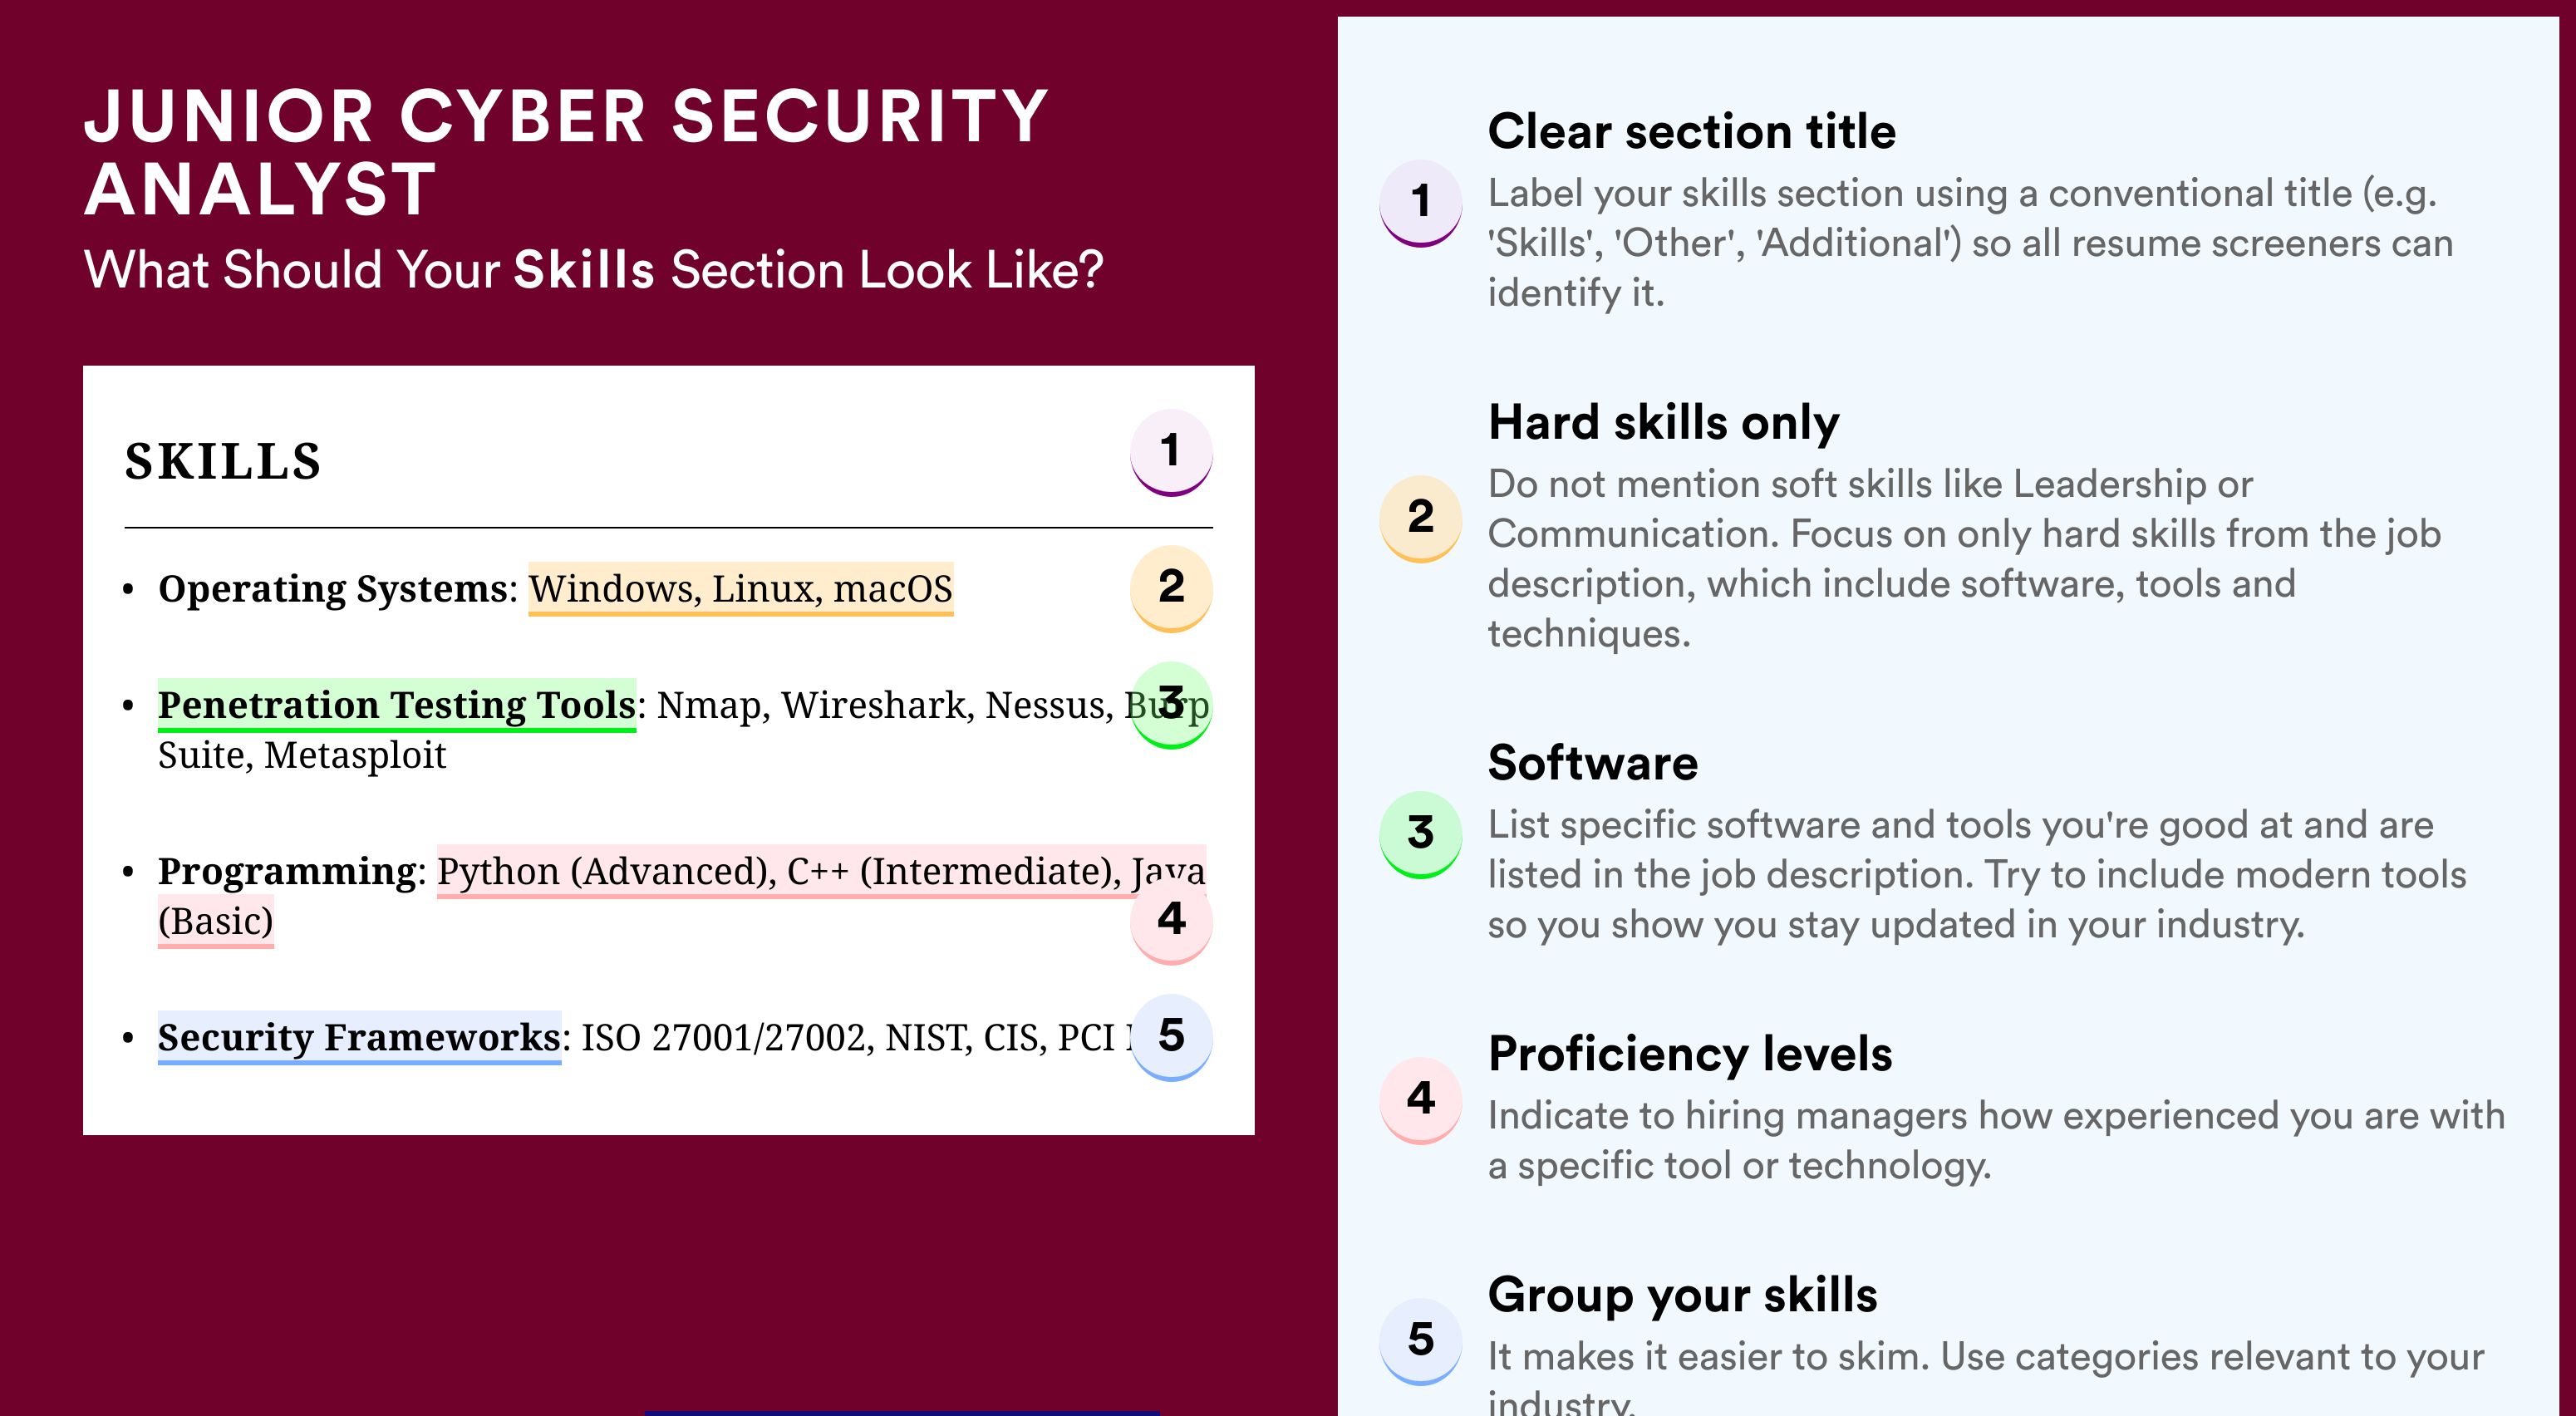Click the blue number 5 badge in resume
The height and width of the screenshot is (1416, 2576).
(1171, 1037)
